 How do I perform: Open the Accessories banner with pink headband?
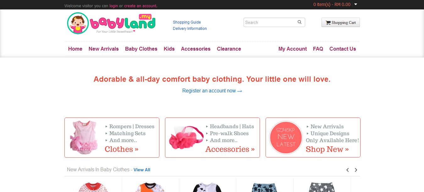pos(212,138)
